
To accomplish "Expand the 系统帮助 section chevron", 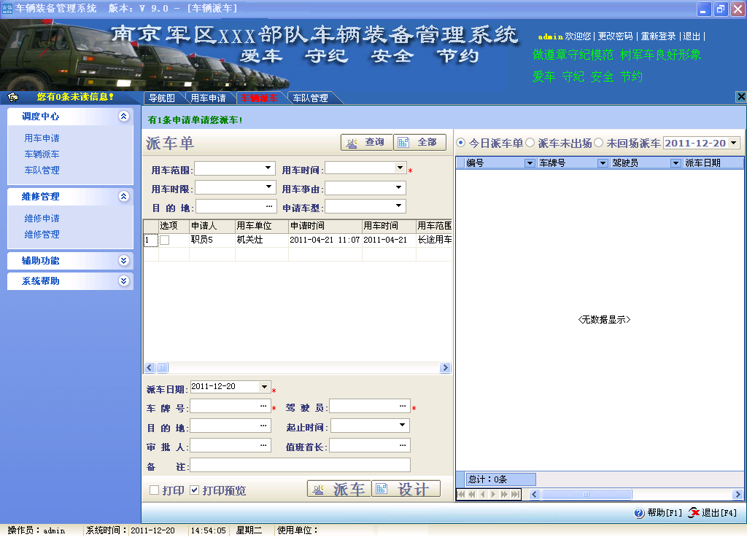I will 123,281.
